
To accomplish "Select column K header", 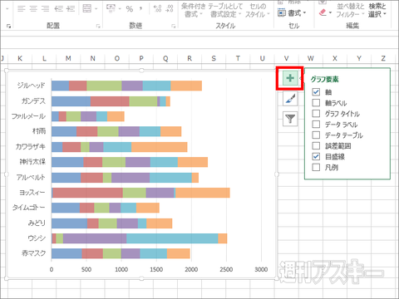I will 20,58.
